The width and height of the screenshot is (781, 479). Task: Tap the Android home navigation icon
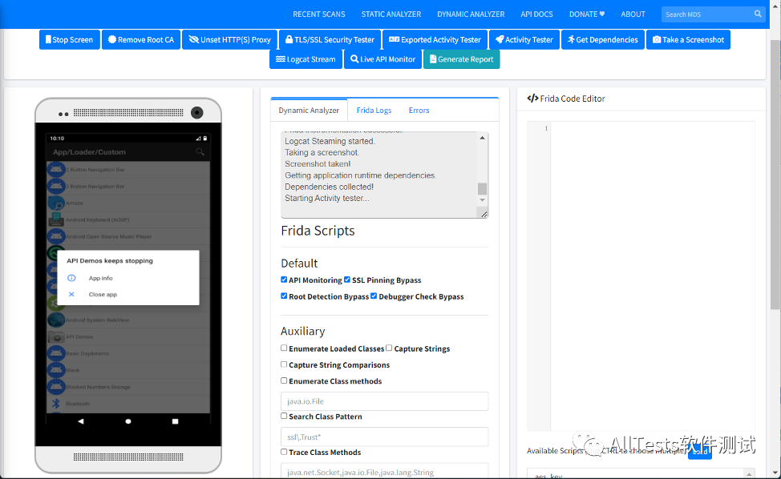tap(128, 421)
